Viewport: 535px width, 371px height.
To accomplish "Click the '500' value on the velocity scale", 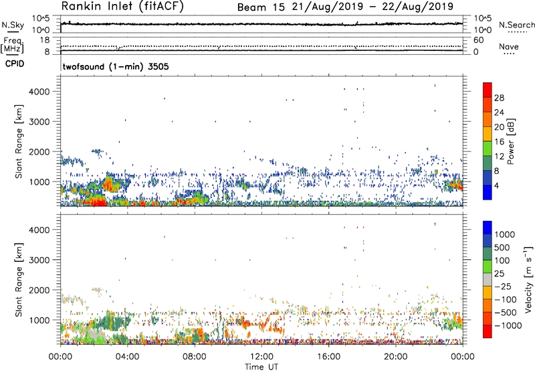I will click(502, 247).
